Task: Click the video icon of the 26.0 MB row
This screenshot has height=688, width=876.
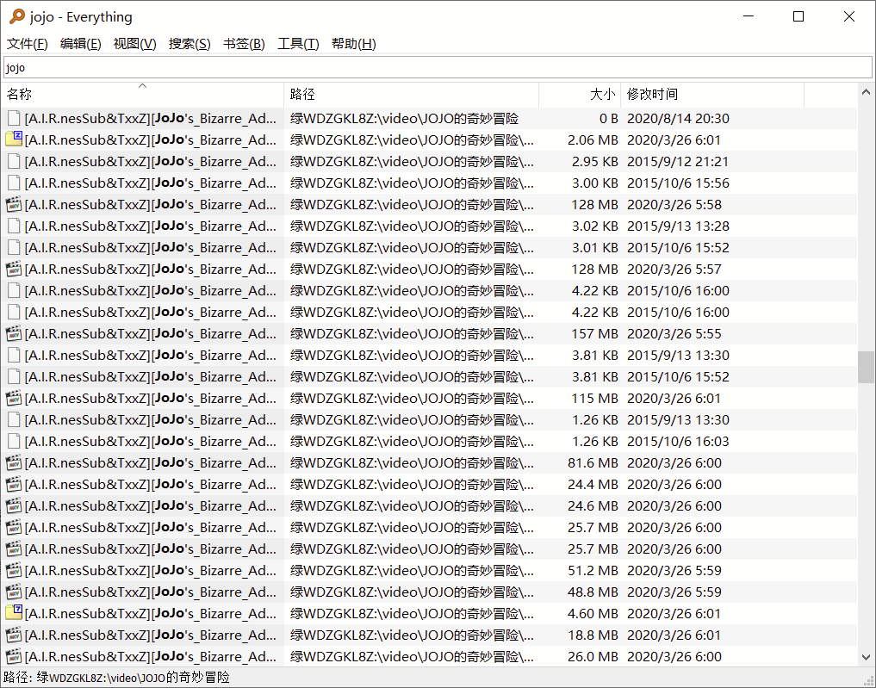Action: click(14, 657)
